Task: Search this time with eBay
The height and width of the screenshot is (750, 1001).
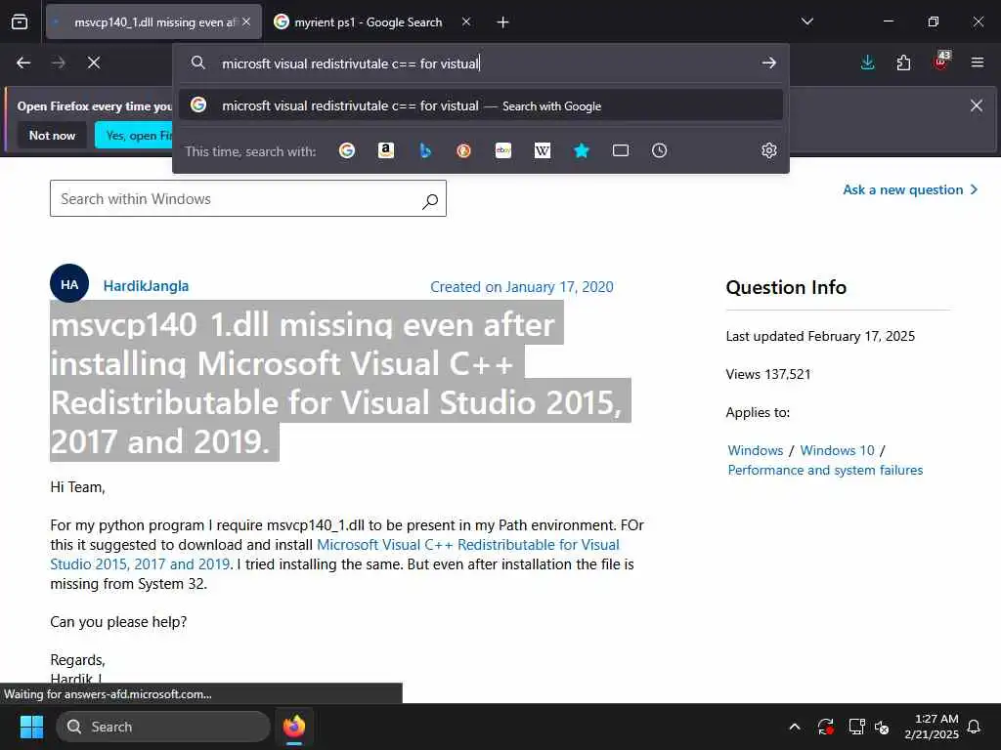Action: (503, 150)
